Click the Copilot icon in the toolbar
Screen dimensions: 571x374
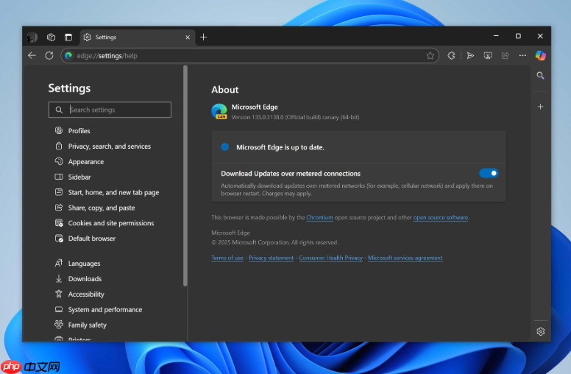(x=540, y=55)
